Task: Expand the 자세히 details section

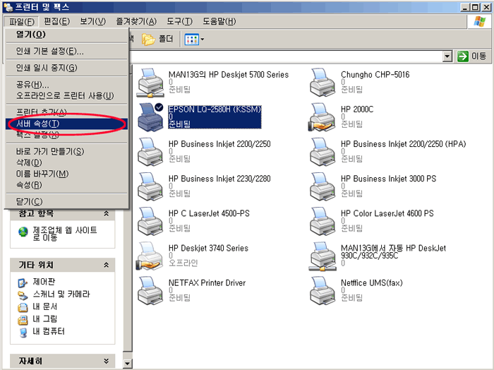Action: click(106, 361)
